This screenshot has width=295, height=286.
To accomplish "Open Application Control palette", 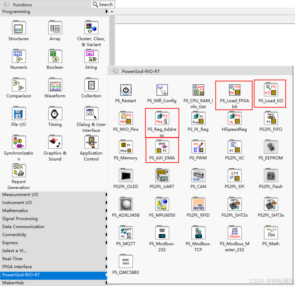I will (91, 142).
